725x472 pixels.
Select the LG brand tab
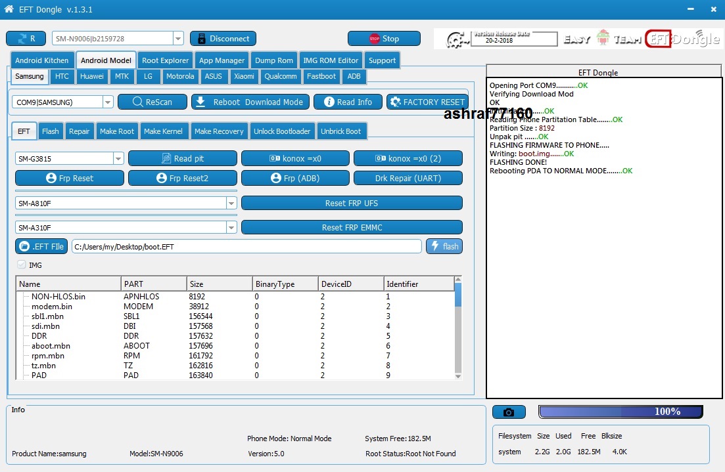[147, 76]
